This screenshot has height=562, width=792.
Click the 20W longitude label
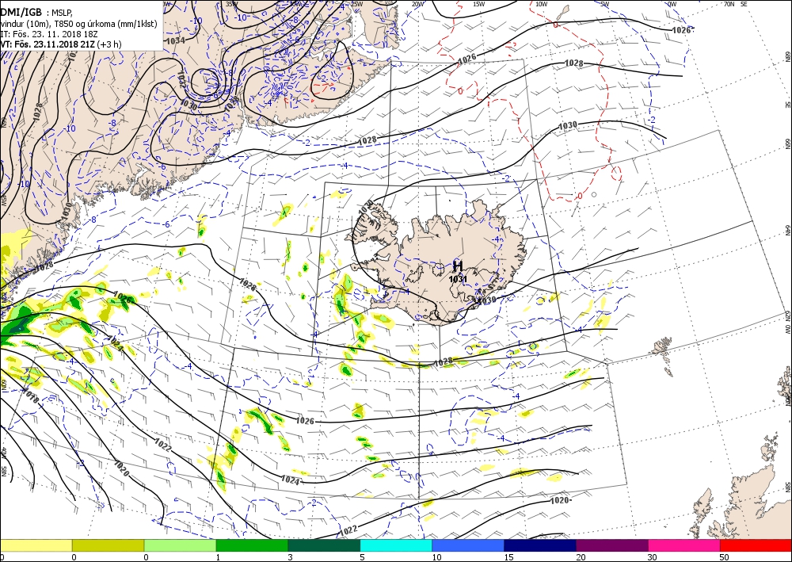coord(417,4)
